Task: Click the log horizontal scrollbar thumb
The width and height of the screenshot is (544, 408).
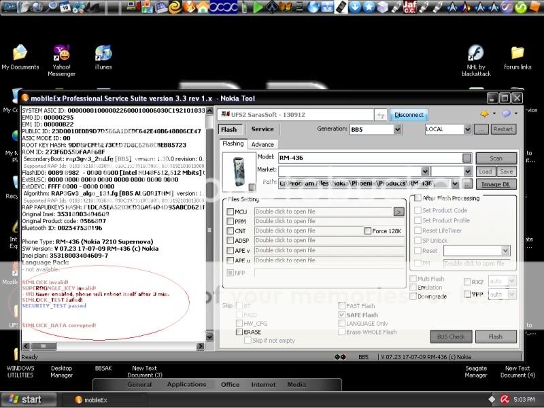Action: pos(44,346)
